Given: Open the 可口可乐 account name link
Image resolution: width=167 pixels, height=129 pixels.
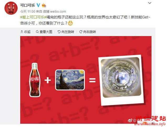Looking at the screenshot, I should [28, 5].
